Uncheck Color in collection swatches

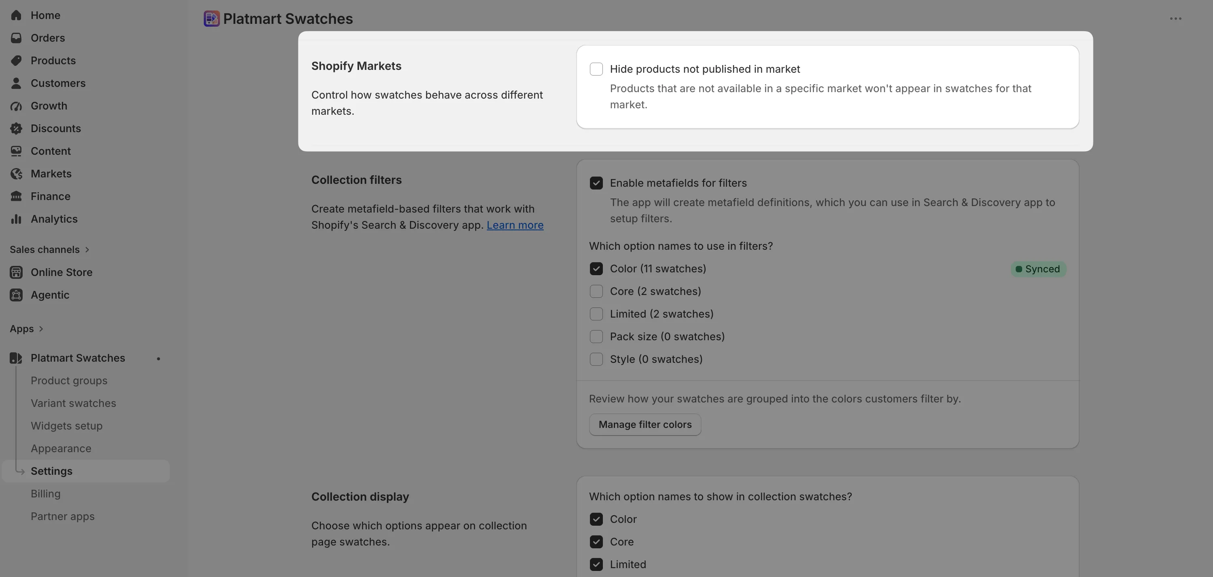tap(596, 519)
